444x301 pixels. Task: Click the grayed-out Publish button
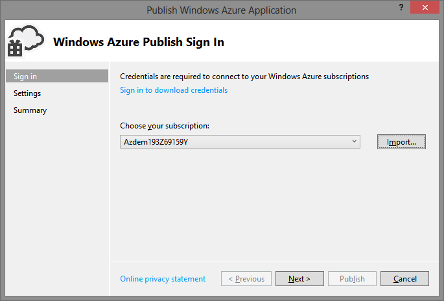pyautogui.click(x=352, y=279)
